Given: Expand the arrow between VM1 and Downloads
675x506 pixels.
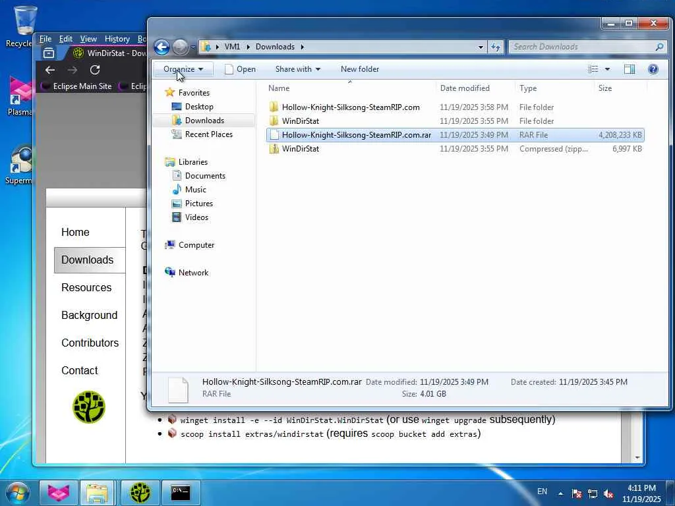Looking at the screenshot, I should click(248, 47).
